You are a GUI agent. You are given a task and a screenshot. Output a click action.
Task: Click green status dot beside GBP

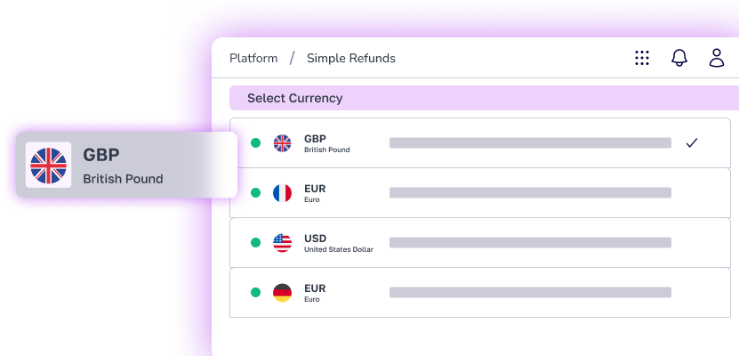(255, 143)
